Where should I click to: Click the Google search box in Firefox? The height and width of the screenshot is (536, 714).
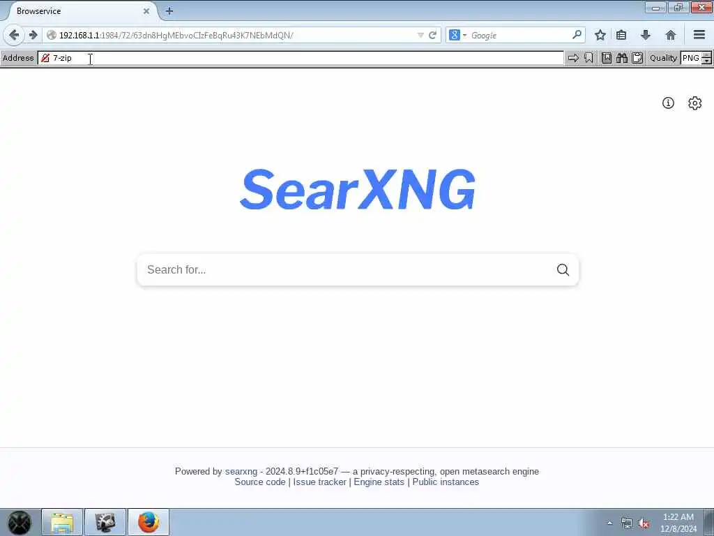click(x=519, y=35)
